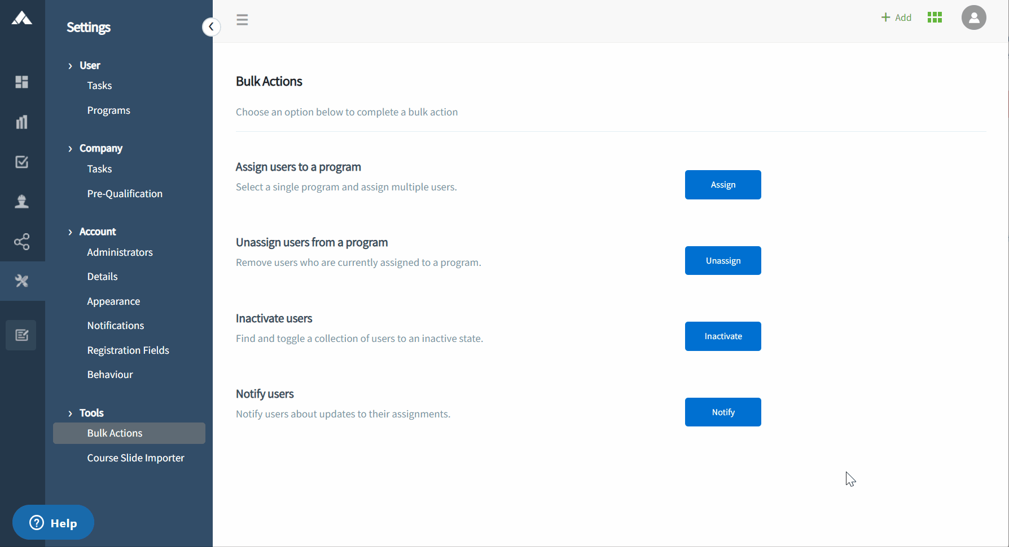Collapse the User section chevron
The image size is (1009, 547).
coord(70,66)
